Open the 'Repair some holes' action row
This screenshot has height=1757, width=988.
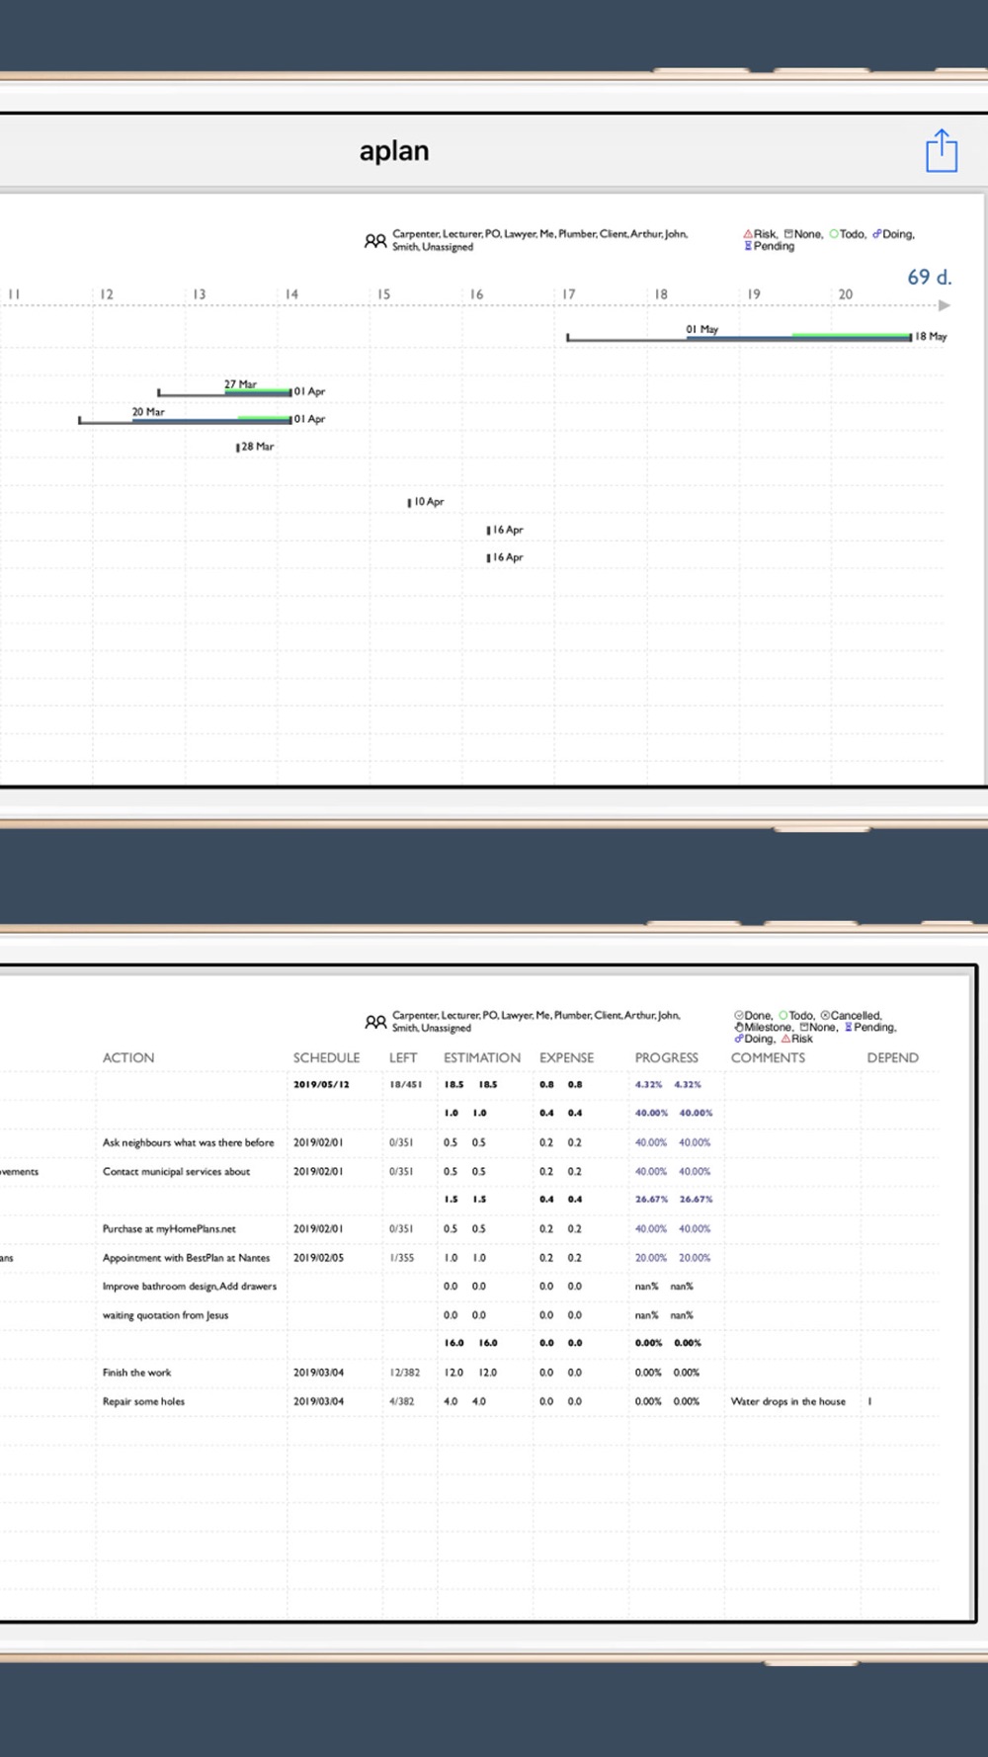click(x=143, y=1401)
